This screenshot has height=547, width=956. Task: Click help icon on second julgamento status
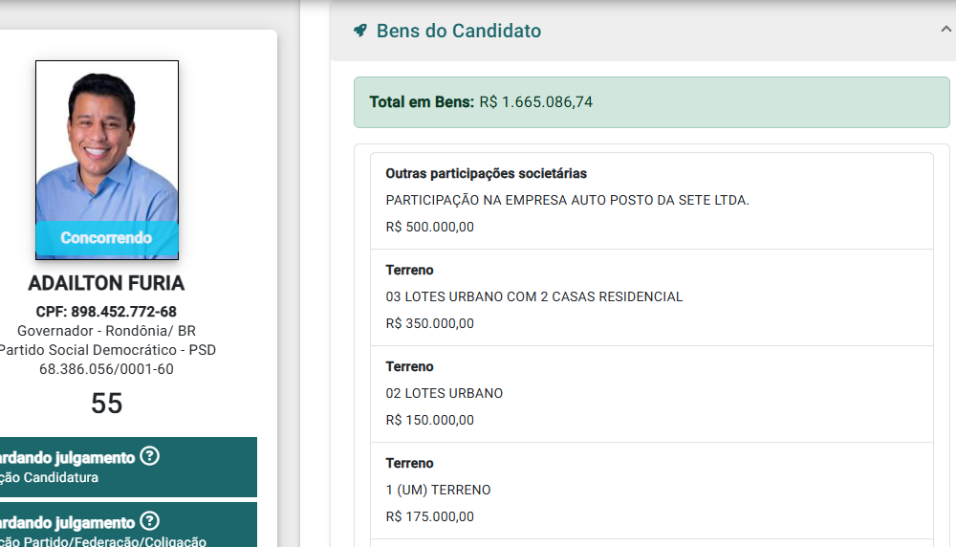click(x=149, y=521)
